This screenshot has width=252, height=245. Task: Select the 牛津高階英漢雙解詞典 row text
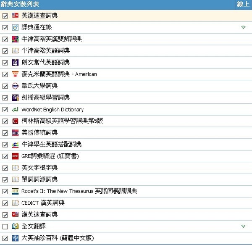52,39
